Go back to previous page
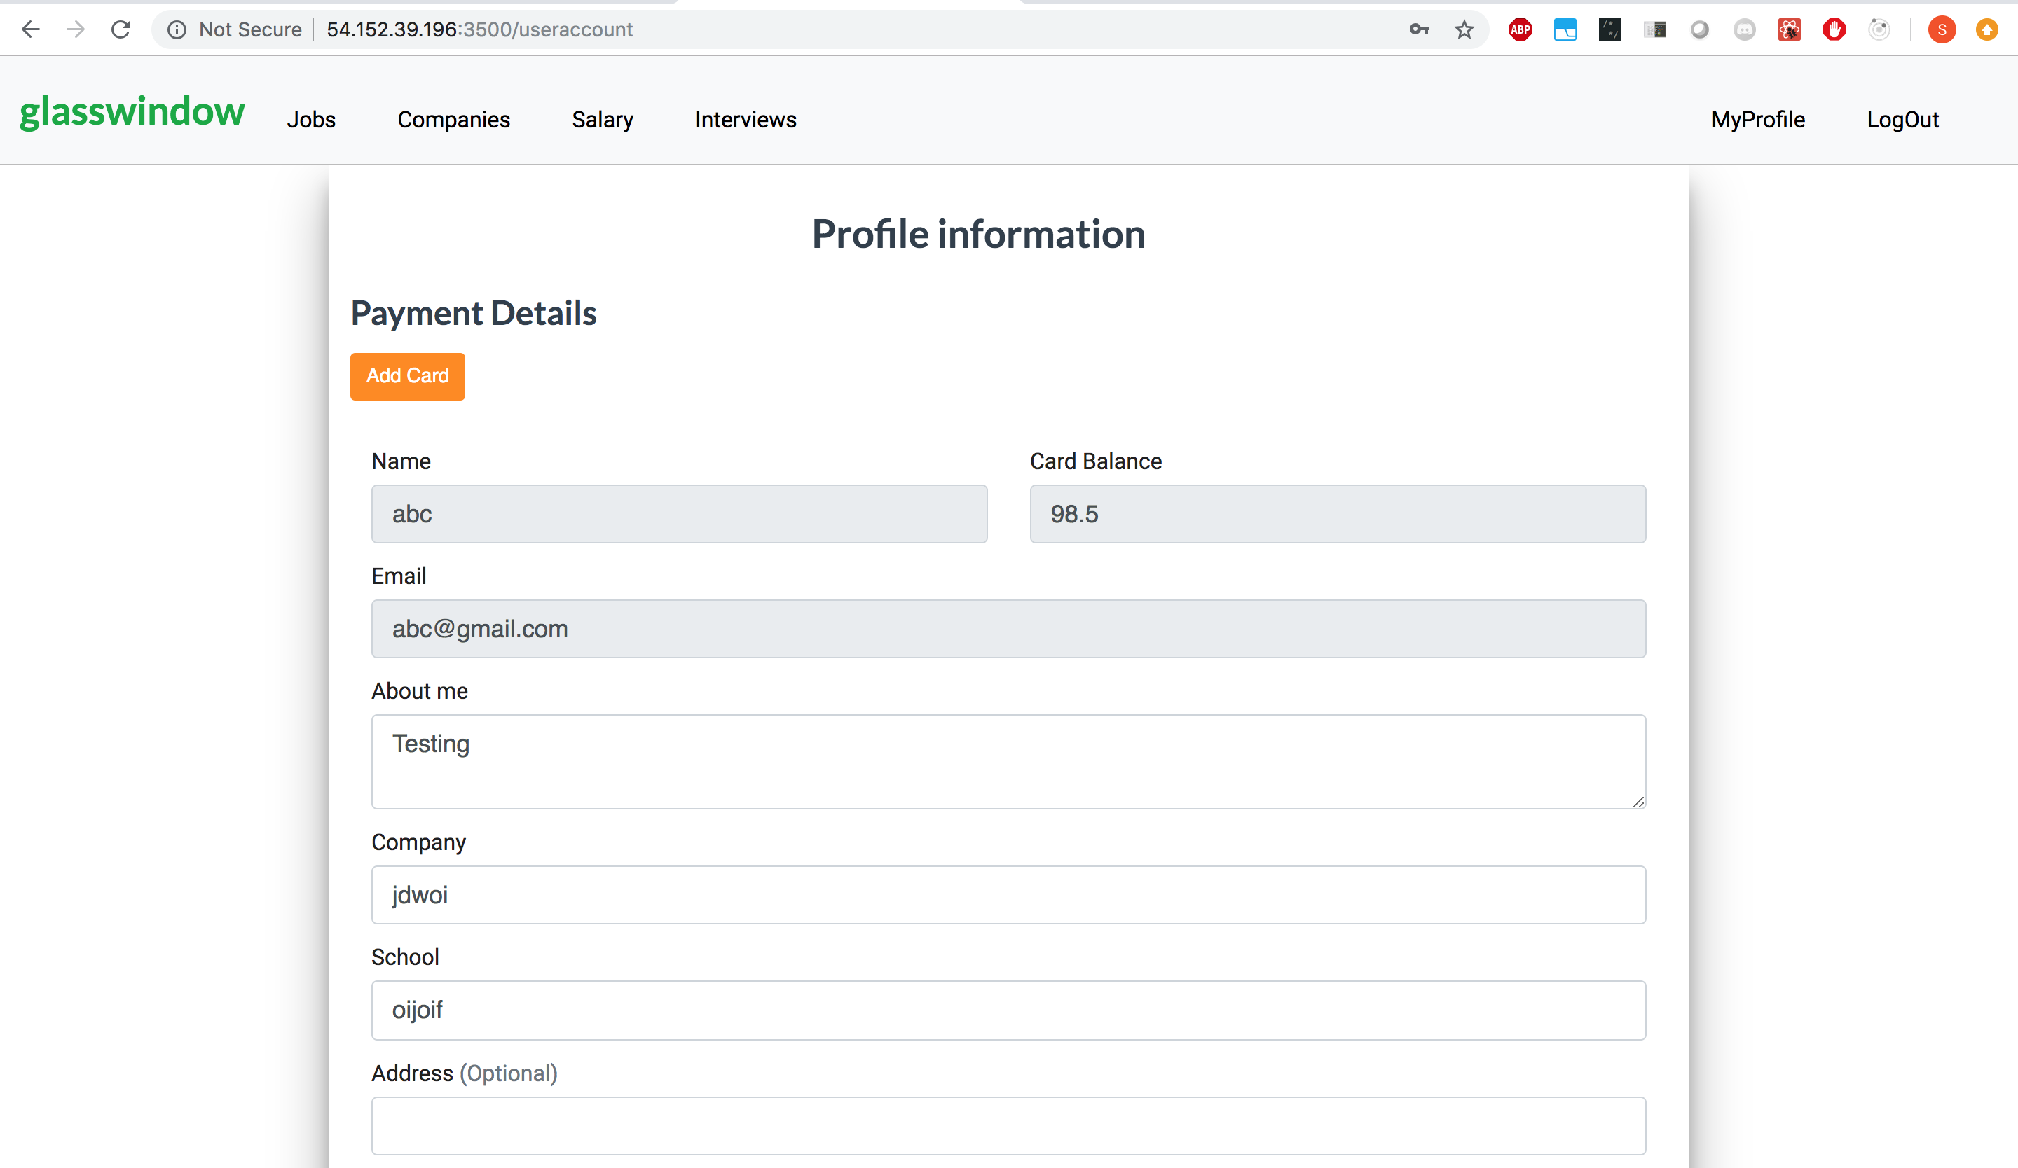Image resolution: width=2018 pixels, height=1168 pixels. (30, 29)
